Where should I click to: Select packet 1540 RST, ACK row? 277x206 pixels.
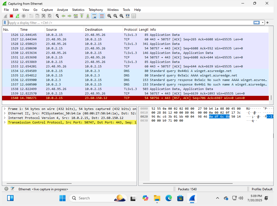click(135, 98)
